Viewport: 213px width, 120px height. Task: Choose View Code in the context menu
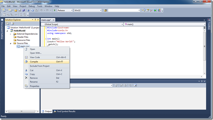coord(47,57)
